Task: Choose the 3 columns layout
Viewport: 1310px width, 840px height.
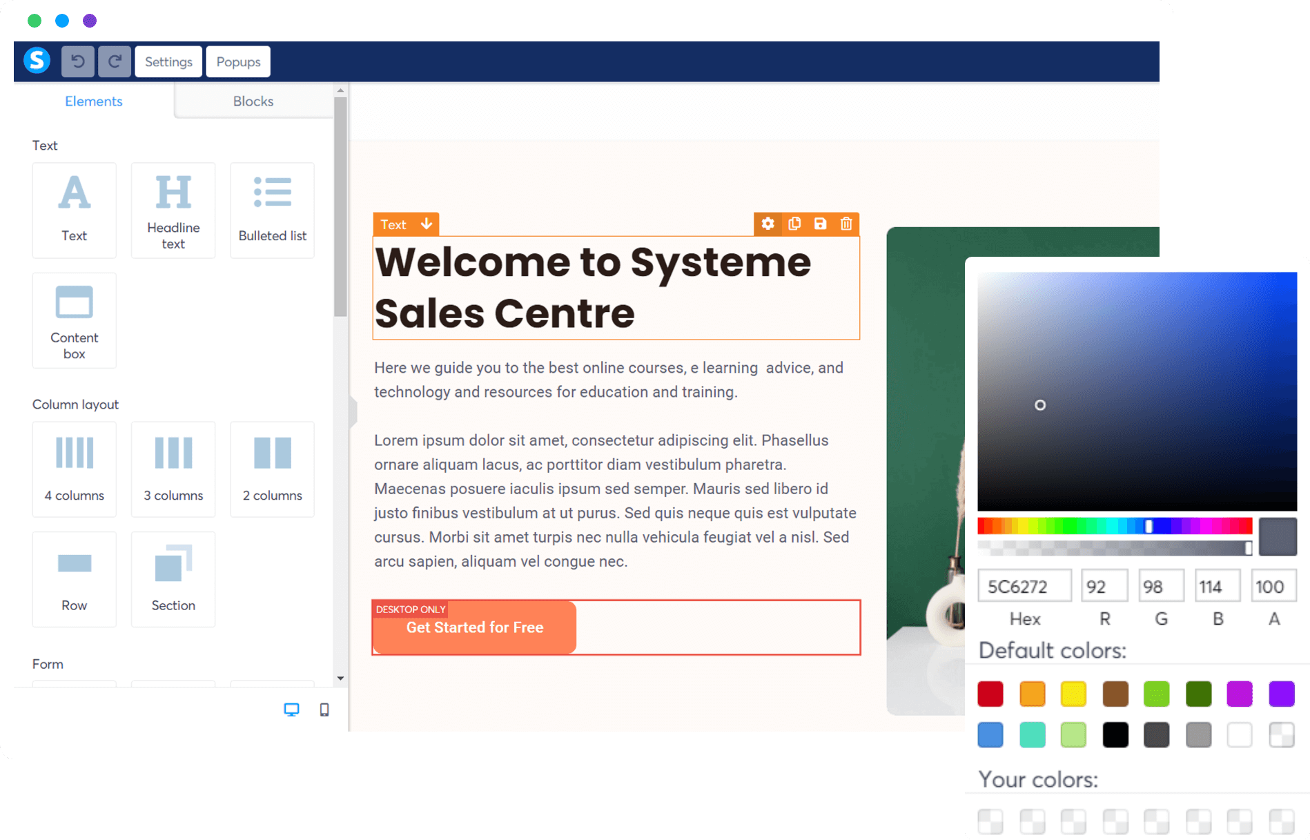Action: tap(173, 469)
